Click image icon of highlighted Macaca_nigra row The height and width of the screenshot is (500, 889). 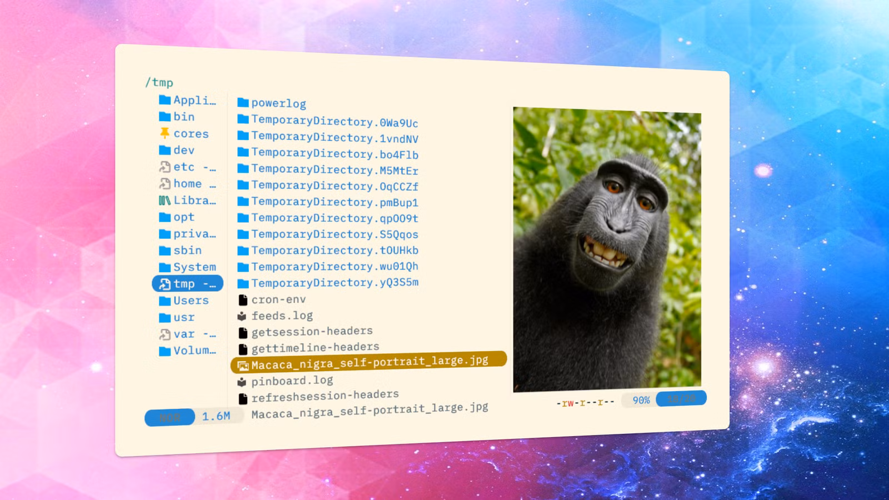[243, 366]
